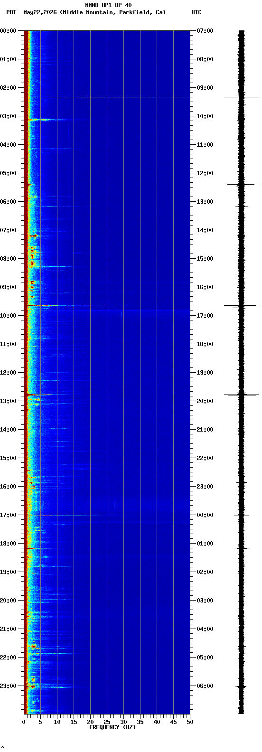This screenshot has width=262, height=752.
Task: Click the '50' tick on frequency axis
Action: coord(190,722)
